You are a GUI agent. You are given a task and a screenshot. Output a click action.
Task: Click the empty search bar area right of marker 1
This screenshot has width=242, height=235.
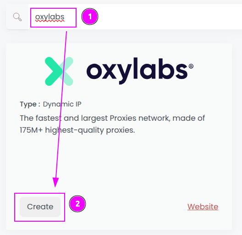pos(170,17)
